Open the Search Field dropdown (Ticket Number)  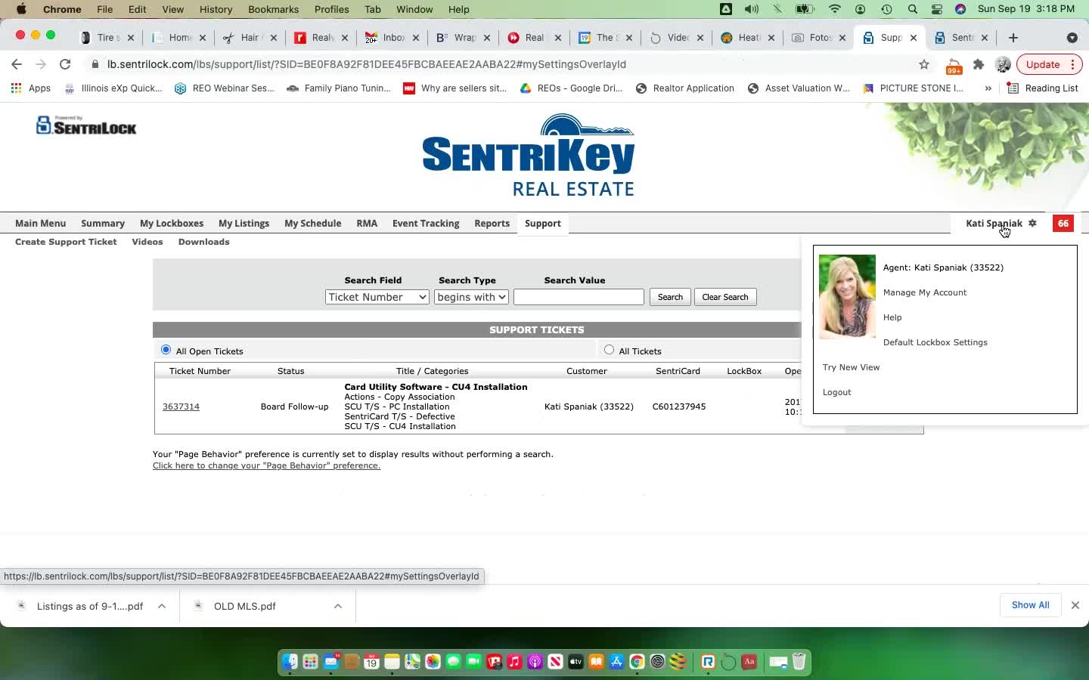[377, 297]
